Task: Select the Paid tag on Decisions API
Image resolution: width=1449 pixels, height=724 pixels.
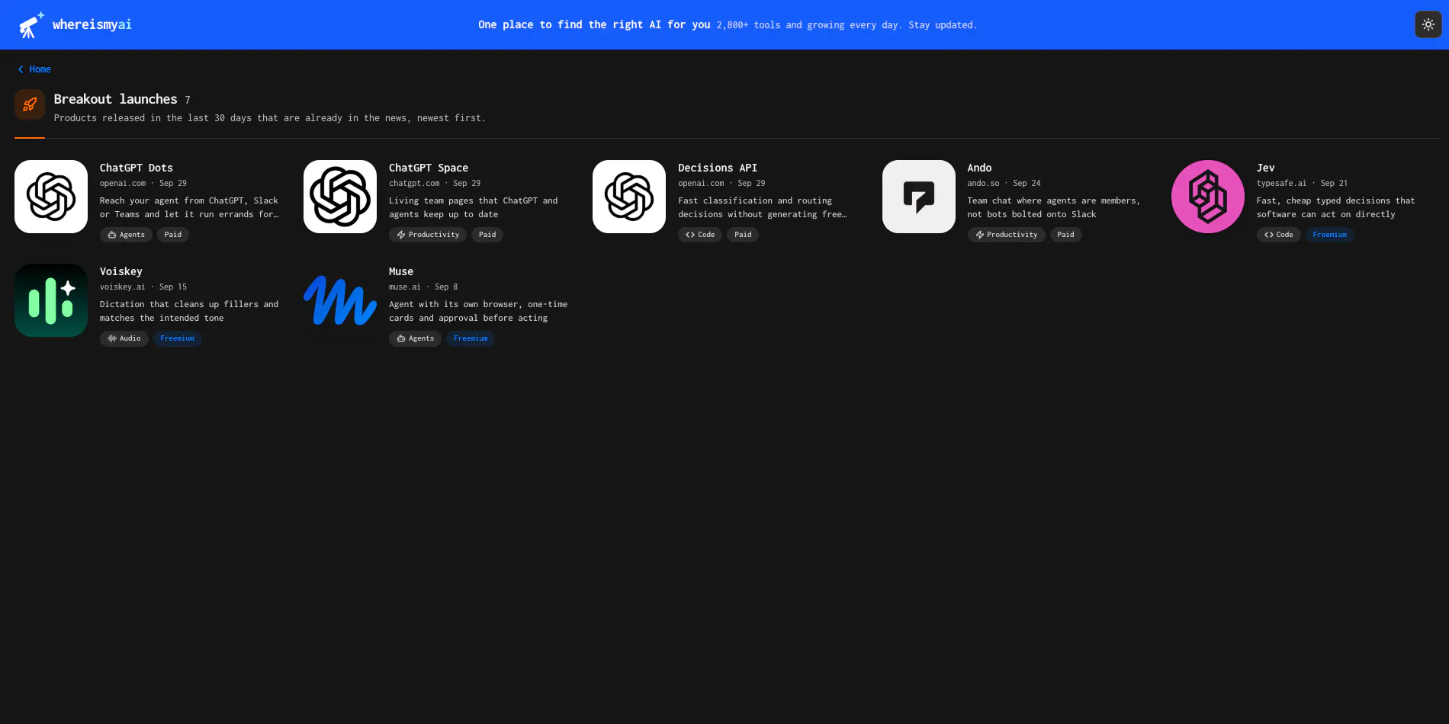Action: [x=743, y=235]
